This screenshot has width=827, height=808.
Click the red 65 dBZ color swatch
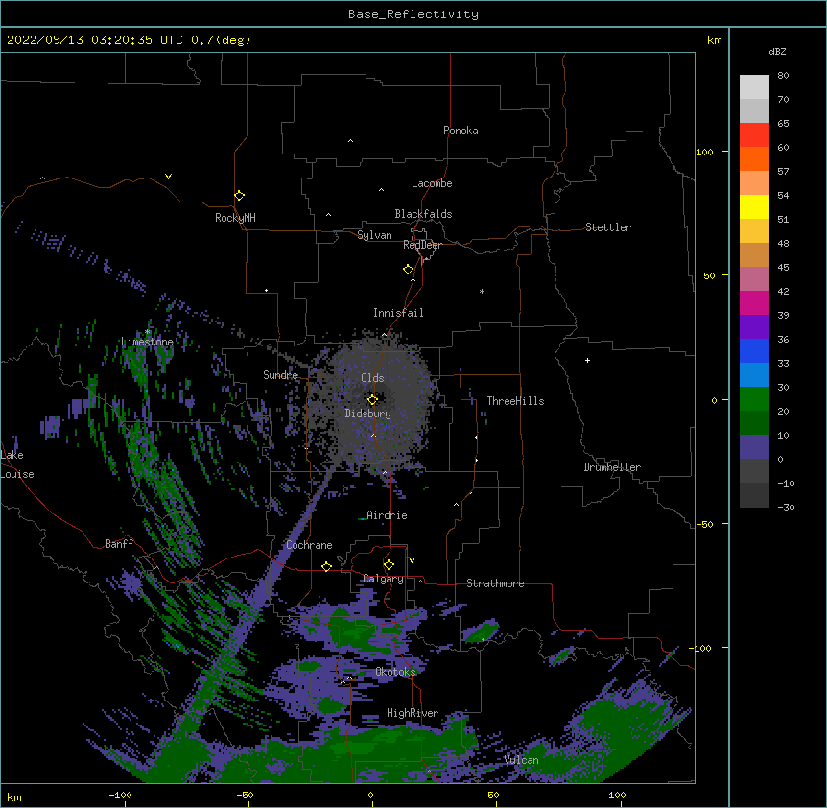click(754, 135)
